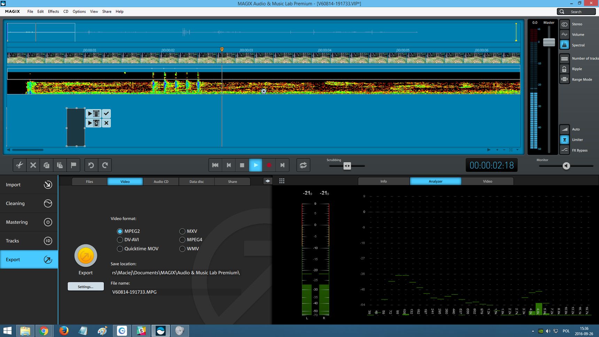Click the File name input field
Screen dimensions: 599x337
point(176,292)
